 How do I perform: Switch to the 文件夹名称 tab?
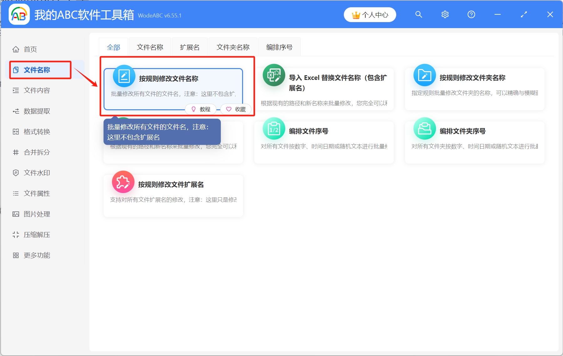233,47
